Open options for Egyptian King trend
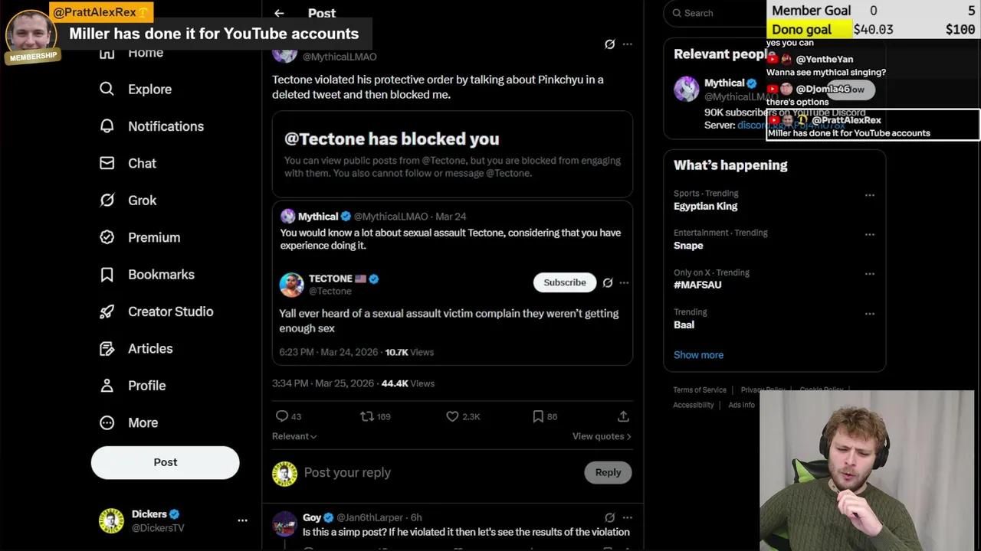 click(x=869, y=195)
